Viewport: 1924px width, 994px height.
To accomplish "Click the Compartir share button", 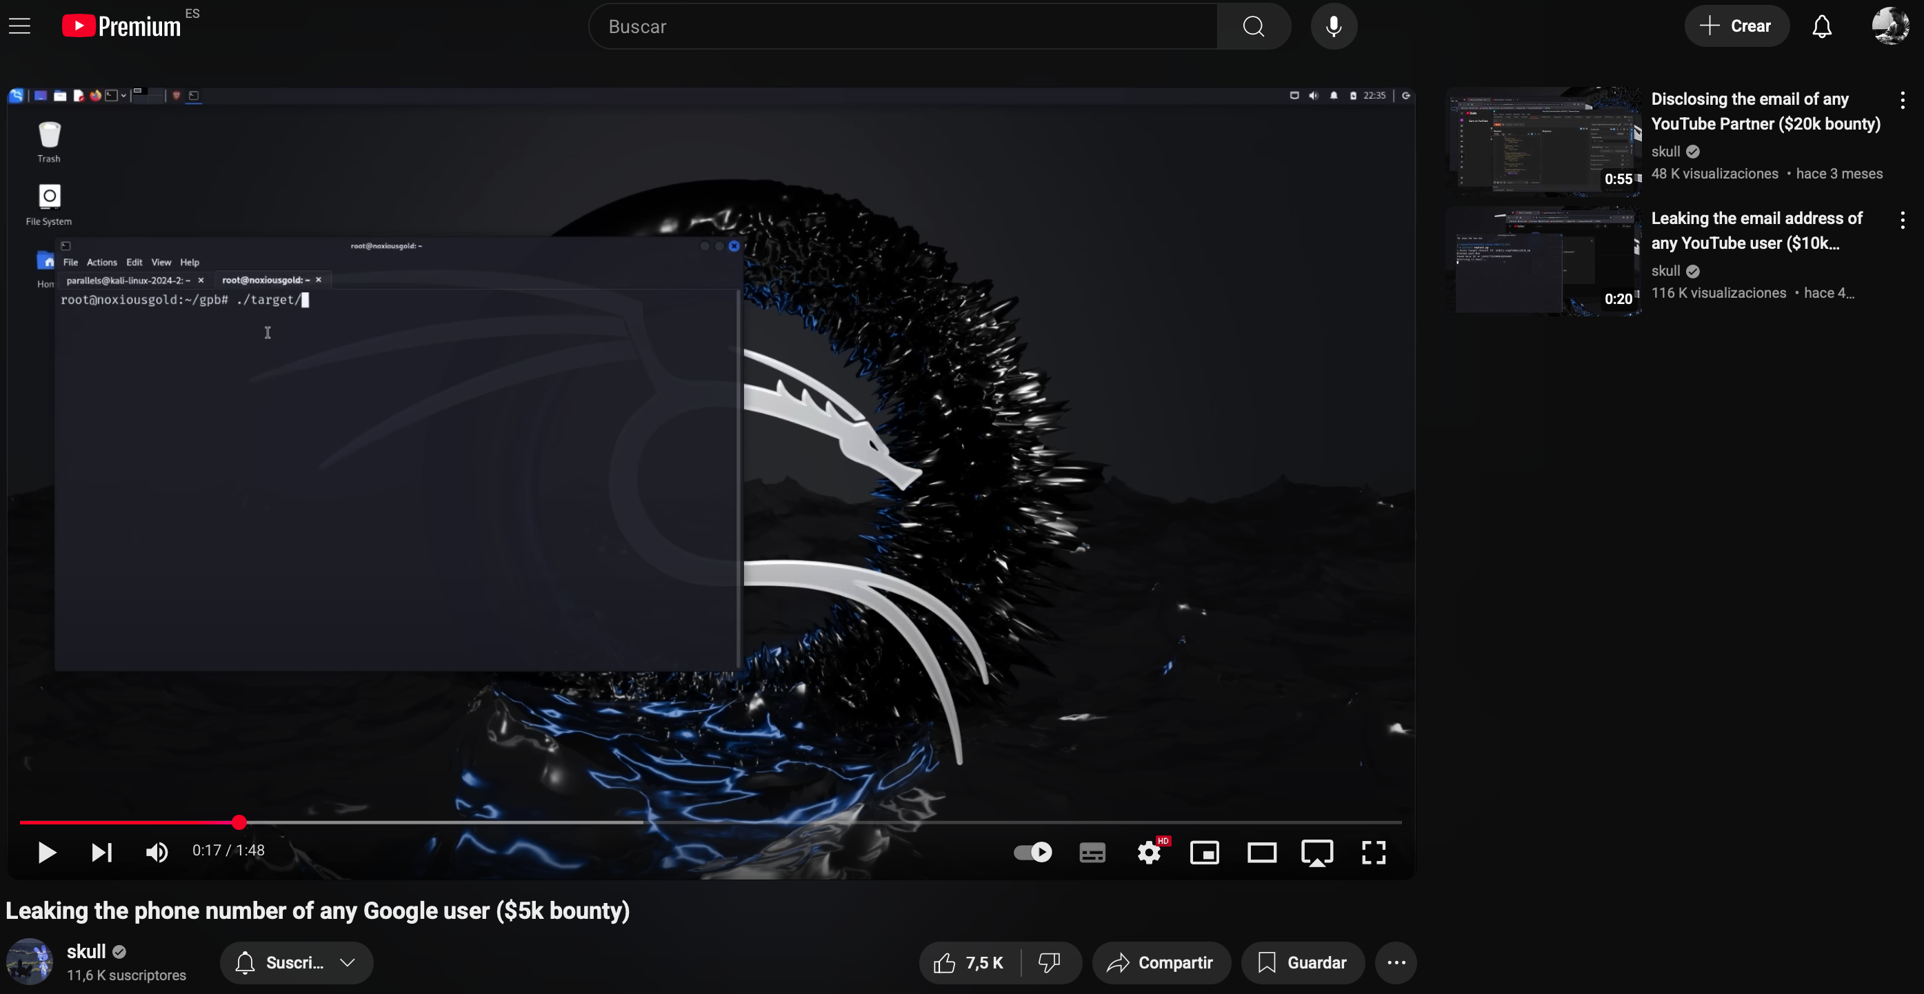I will [x=1161, y=962].
